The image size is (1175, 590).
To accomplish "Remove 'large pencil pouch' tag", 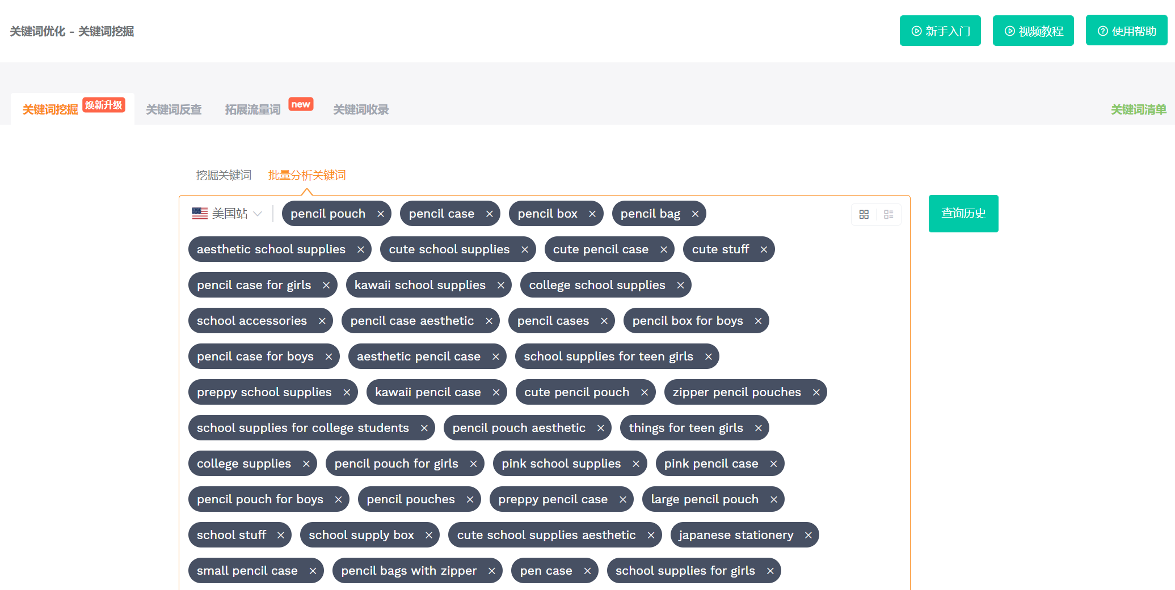I will tap(773, 500).
